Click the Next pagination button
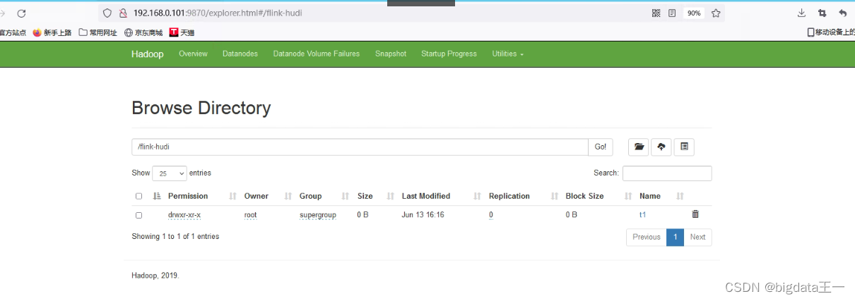The image size is (855, 301). point(698,237)
